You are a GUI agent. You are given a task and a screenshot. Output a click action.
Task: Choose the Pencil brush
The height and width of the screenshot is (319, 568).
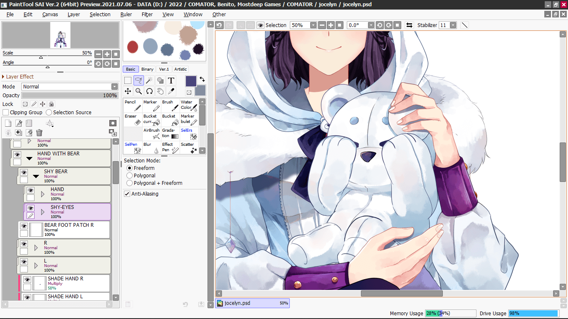pos(133,106)
